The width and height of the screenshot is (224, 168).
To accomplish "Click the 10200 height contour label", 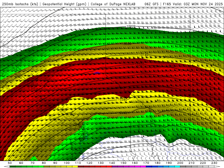I will (139, 65).
